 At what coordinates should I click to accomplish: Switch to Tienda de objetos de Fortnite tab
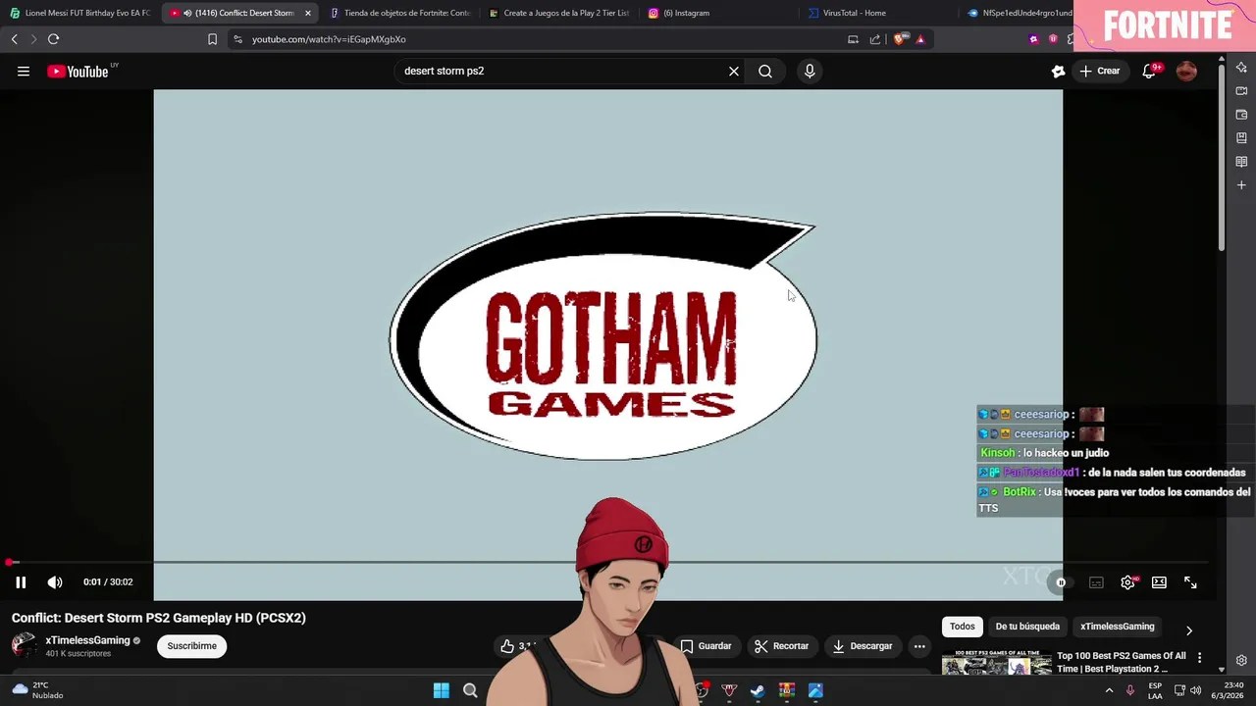[x=399, y=13]
